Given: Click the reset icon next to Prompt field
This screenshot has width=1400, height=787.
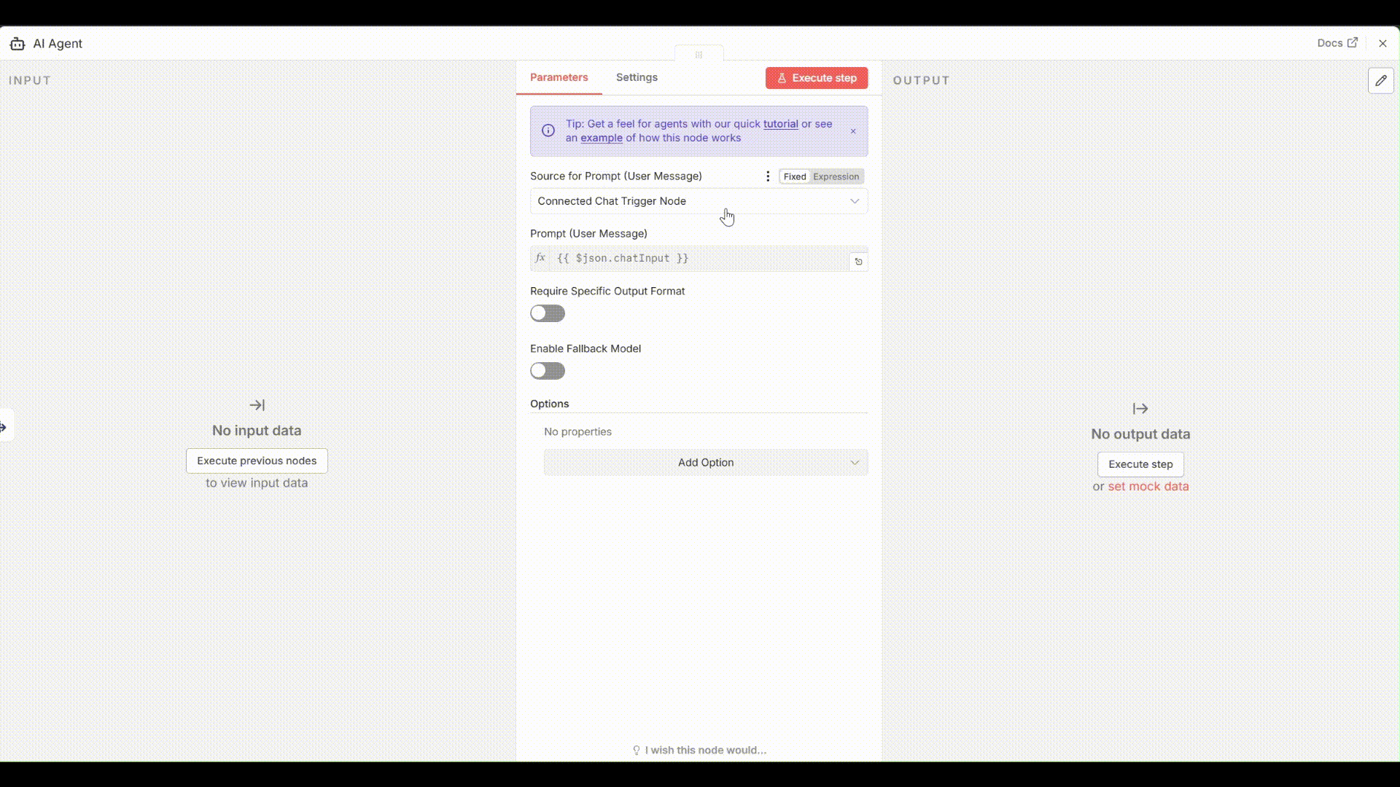Looking at the screenshot, I should click(858, 262).
